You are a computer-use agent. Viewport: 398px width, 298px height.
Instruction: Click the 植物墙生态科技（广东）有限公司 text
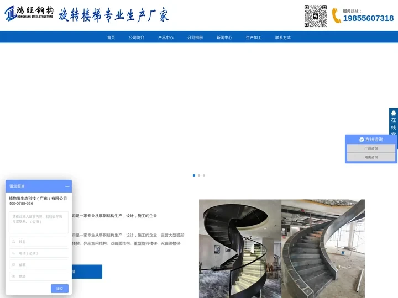38,199
